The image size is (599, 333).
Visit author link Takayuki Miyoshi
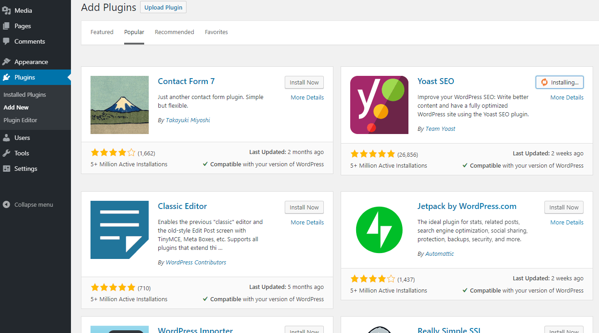tap(188, 119)
